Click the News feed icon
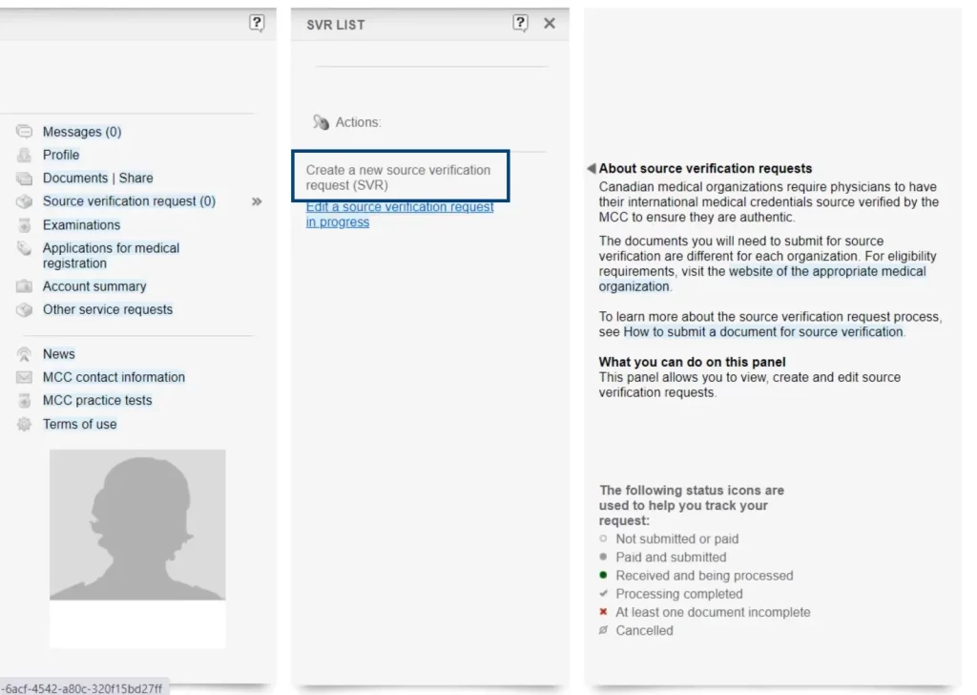 coord(25,354)
